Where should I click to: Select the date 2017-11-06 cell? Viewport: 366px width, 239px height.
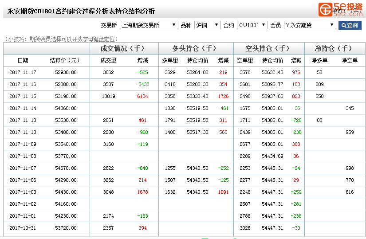pos(23,180)
